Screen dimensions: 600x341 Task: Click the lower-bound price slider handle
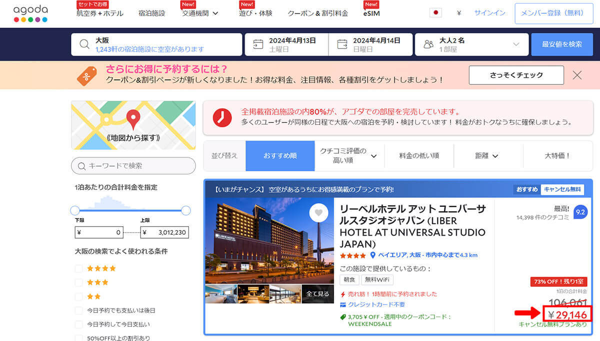(x=75, y=210)
